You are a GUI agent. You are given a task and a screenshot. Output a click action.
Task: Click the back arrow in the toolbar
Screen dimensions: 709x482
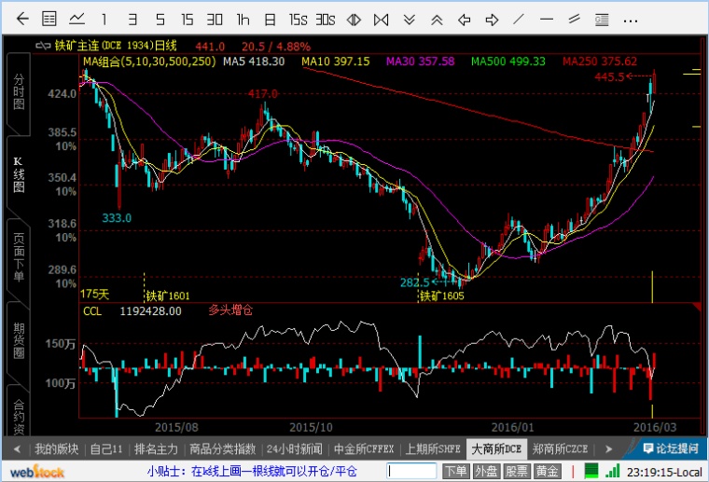(x=22, y=19)
